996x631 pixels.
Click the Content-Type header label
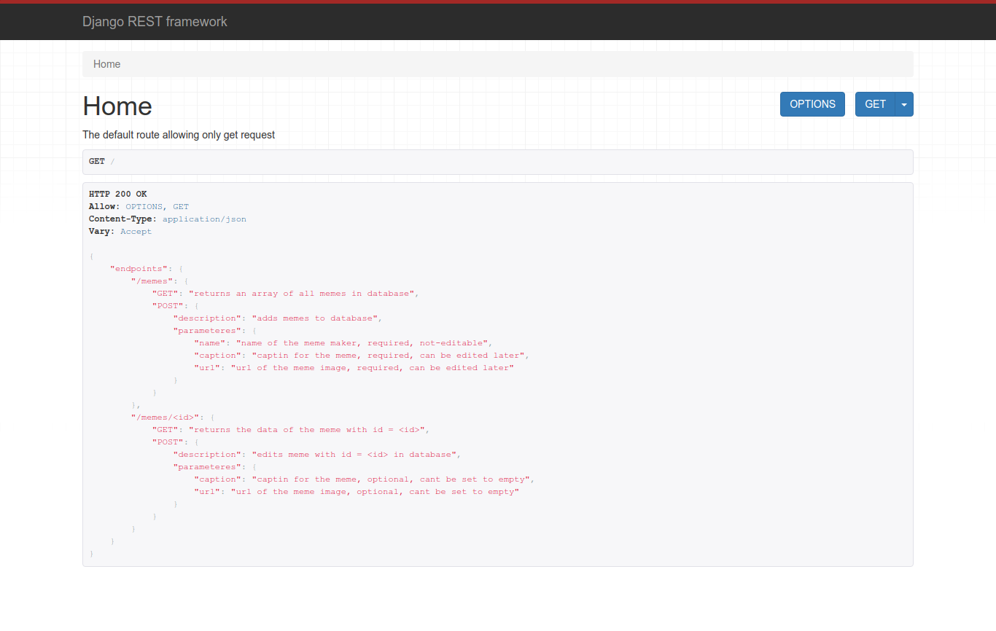(122, 219)
